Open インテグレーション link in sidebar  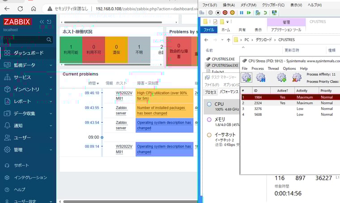pyautogui.click(x=30, y=178)
